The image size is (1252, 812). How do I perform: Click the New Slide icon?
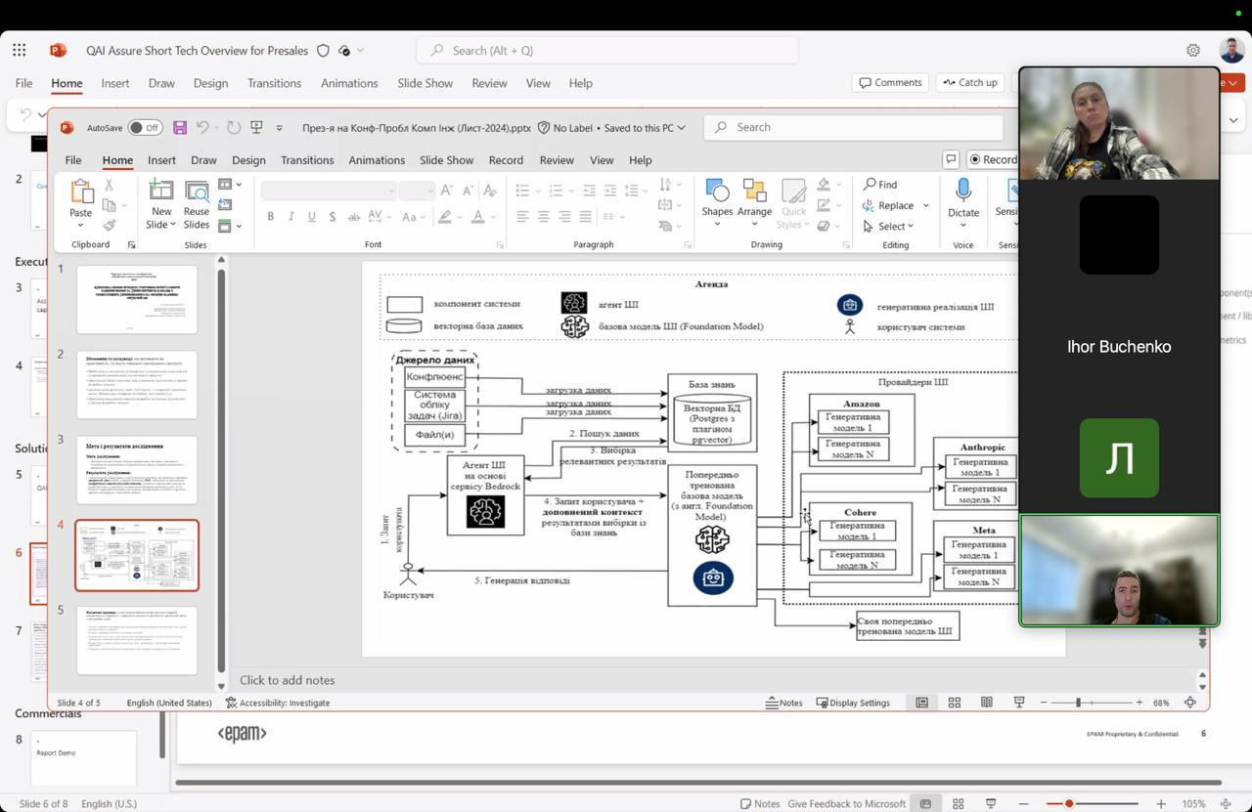[x=160, y=191]
